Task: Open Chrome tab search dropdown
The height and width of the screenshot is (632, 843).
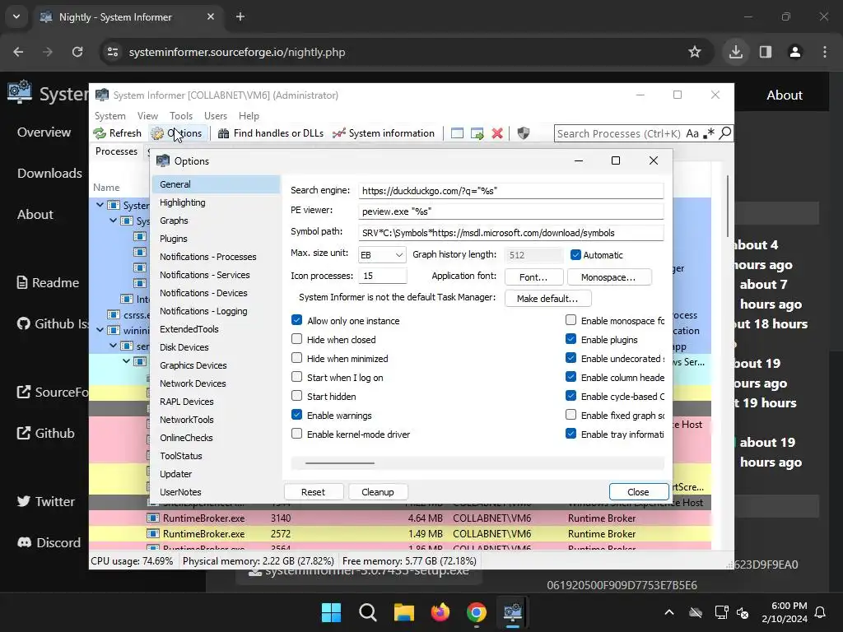Action: click(16, 16)
